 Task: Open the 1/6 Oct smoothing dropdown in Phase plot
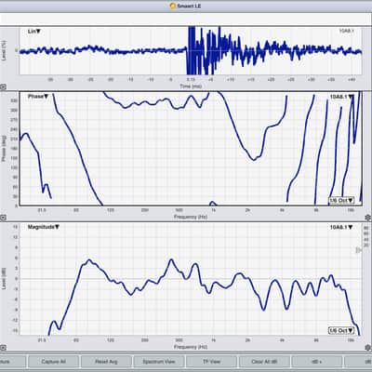[x=341, y=201]
